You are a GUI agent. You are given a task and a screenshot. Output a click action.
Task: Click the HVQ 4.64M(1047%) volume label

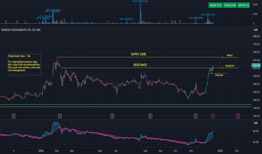tap(195, 18)
